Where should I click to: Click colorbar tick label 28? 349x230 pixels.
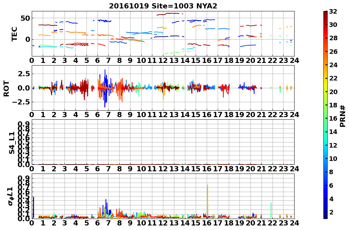333,38
